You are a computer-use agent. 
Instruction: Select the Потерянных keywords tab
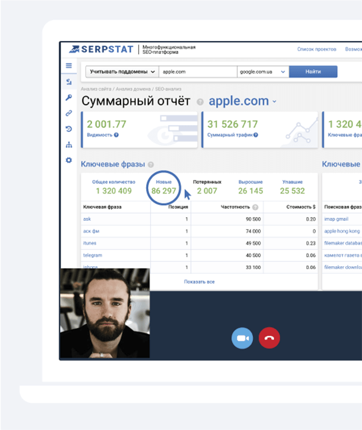click(207, 187)
